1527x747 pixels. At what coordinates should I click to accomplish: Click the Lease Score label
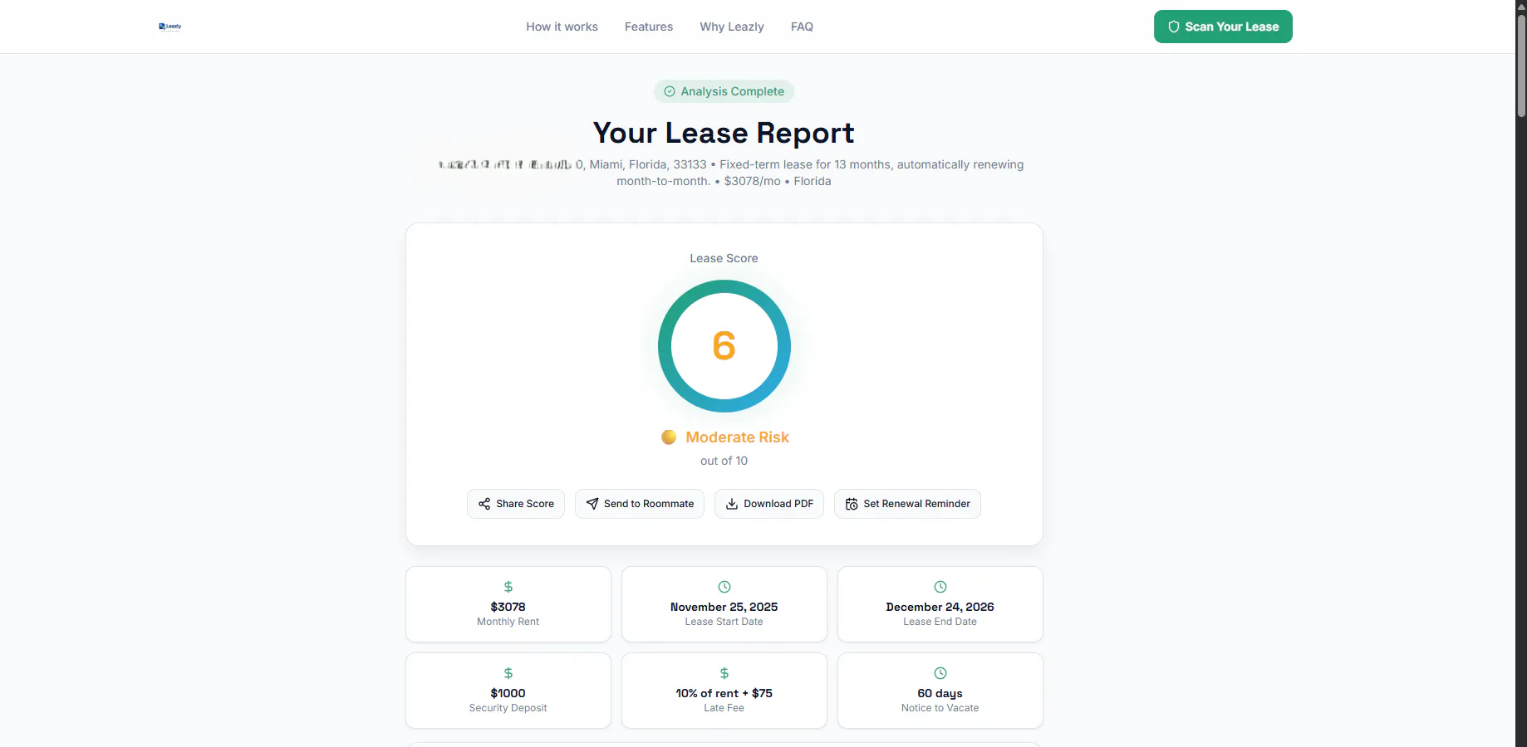click(x=724, y=258)
